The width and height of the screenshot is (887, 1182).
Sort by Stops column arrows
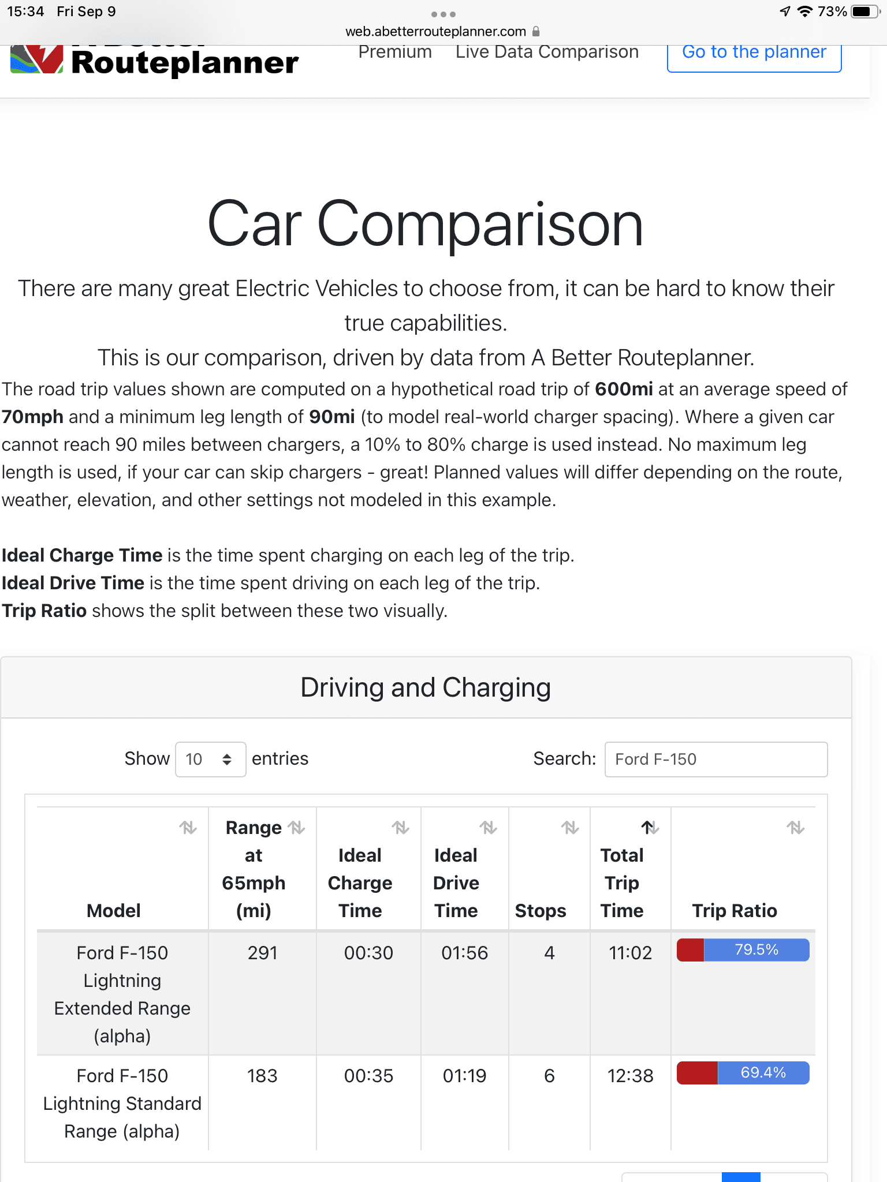click(x=570, y=828)
